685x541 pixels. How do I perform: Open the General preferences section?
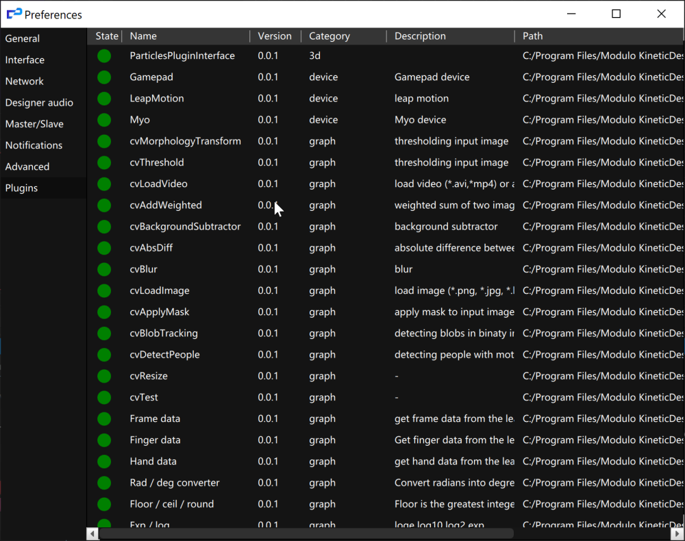tap(23, 39)
